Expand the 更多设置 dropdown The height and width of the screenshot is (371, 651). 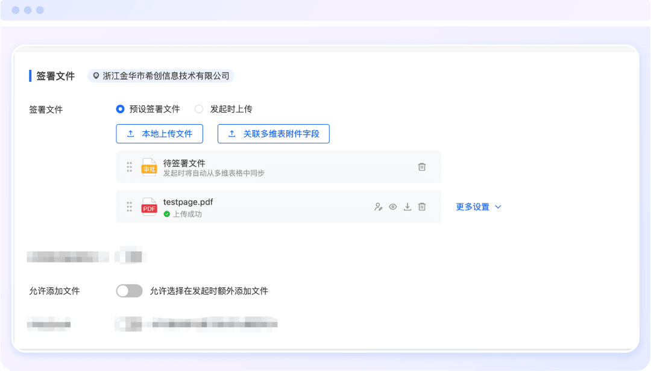pyautogui.click(x=479, y=207)
